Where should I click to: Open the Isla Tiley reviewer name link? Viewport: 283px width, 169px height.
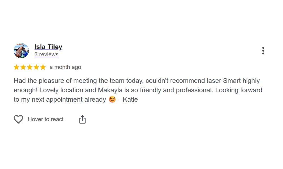(48, 47)
